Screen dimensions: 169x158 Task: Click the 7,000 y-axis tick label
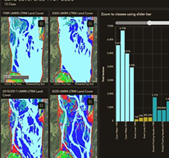[x=110, y=26]
